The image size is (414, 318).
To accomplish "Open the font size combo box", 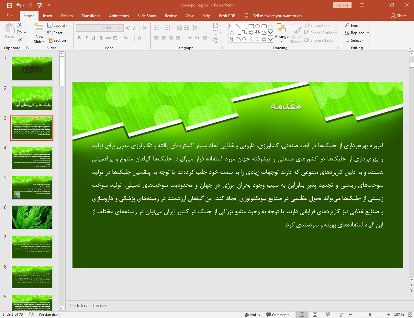I will click(x=115, y=28).
